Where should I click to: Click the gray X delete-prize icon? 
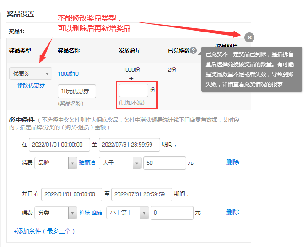pyautogui.click(x=249, y=37)
